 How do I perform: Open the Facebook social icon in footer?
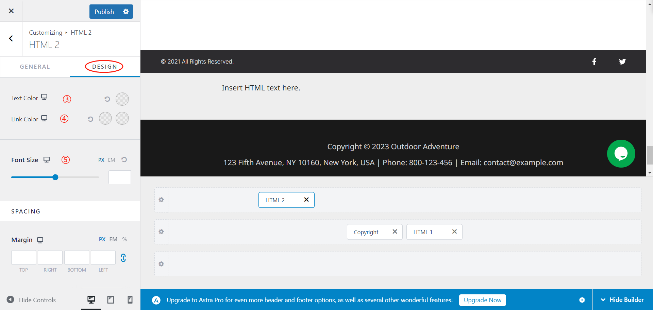click(x=594, y=62)
